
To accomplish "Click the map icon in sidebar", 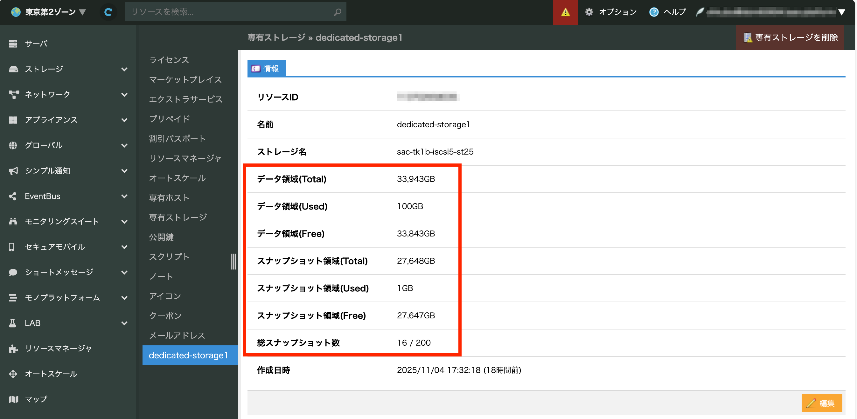I will click(x=13, y=399).
